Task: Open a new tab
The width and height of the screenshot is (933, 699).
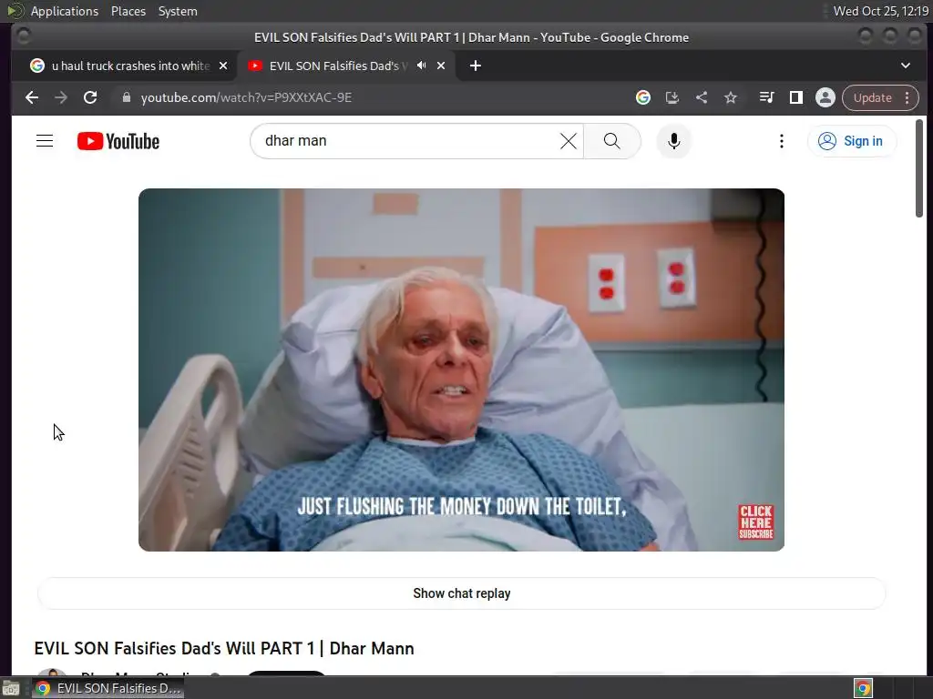Action: tap(476, 66)
